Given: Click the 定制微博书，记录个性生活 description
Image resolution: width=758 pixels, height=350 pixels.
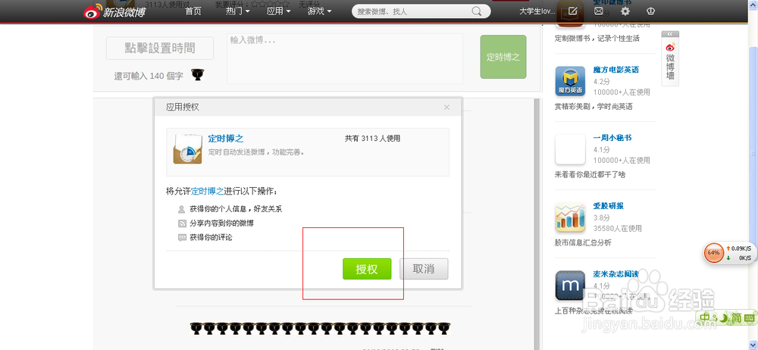Looking at the screenshot, I should click(x=597, y=38).
